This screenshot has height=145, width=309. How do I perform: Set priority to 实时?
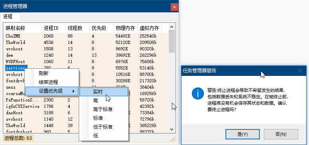[x=104, y=92]
